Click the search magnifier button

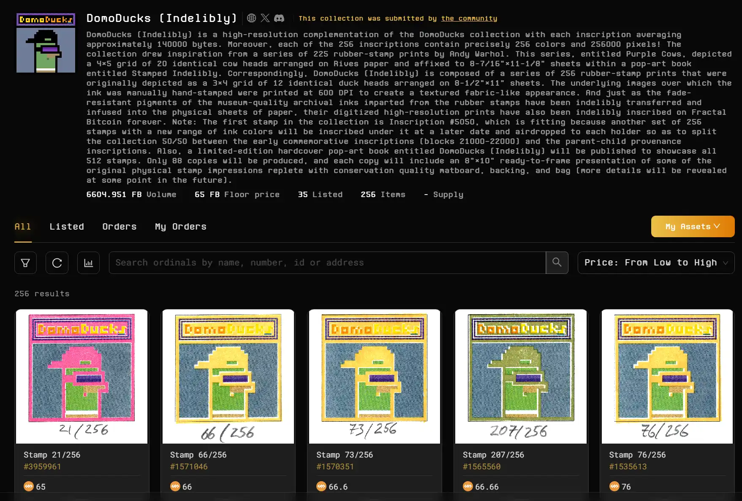pyautogui.click(x=557, y=263)
